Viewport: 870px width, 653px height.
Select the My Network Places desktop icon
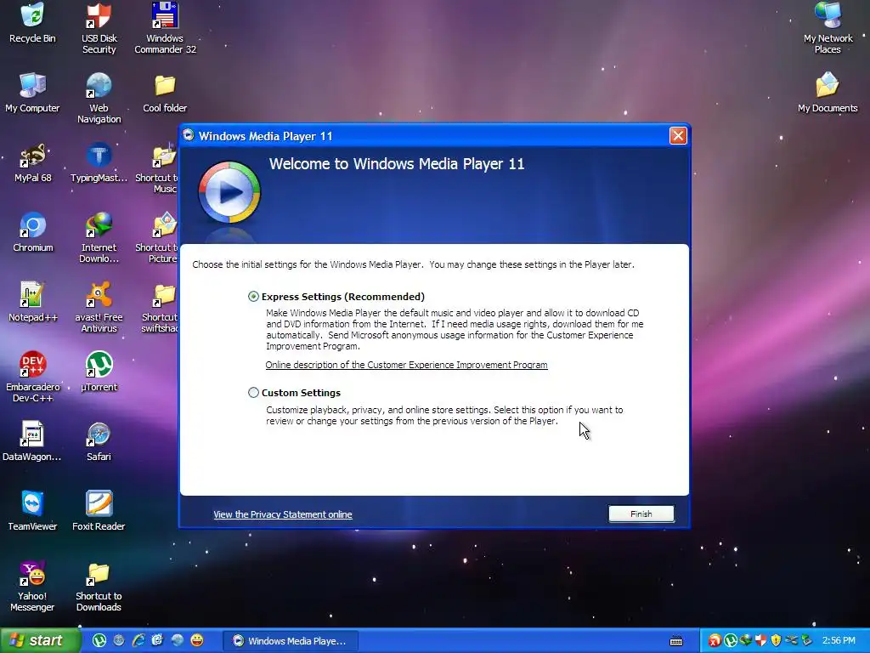828,28
